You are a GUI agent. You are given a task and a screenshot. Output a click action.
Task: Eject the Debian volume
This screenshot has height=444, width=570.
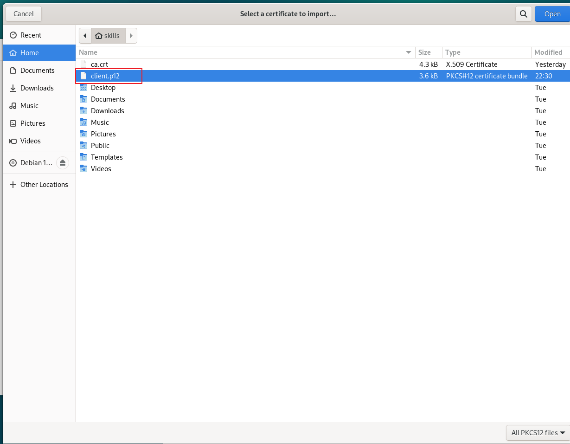[63, 163]
